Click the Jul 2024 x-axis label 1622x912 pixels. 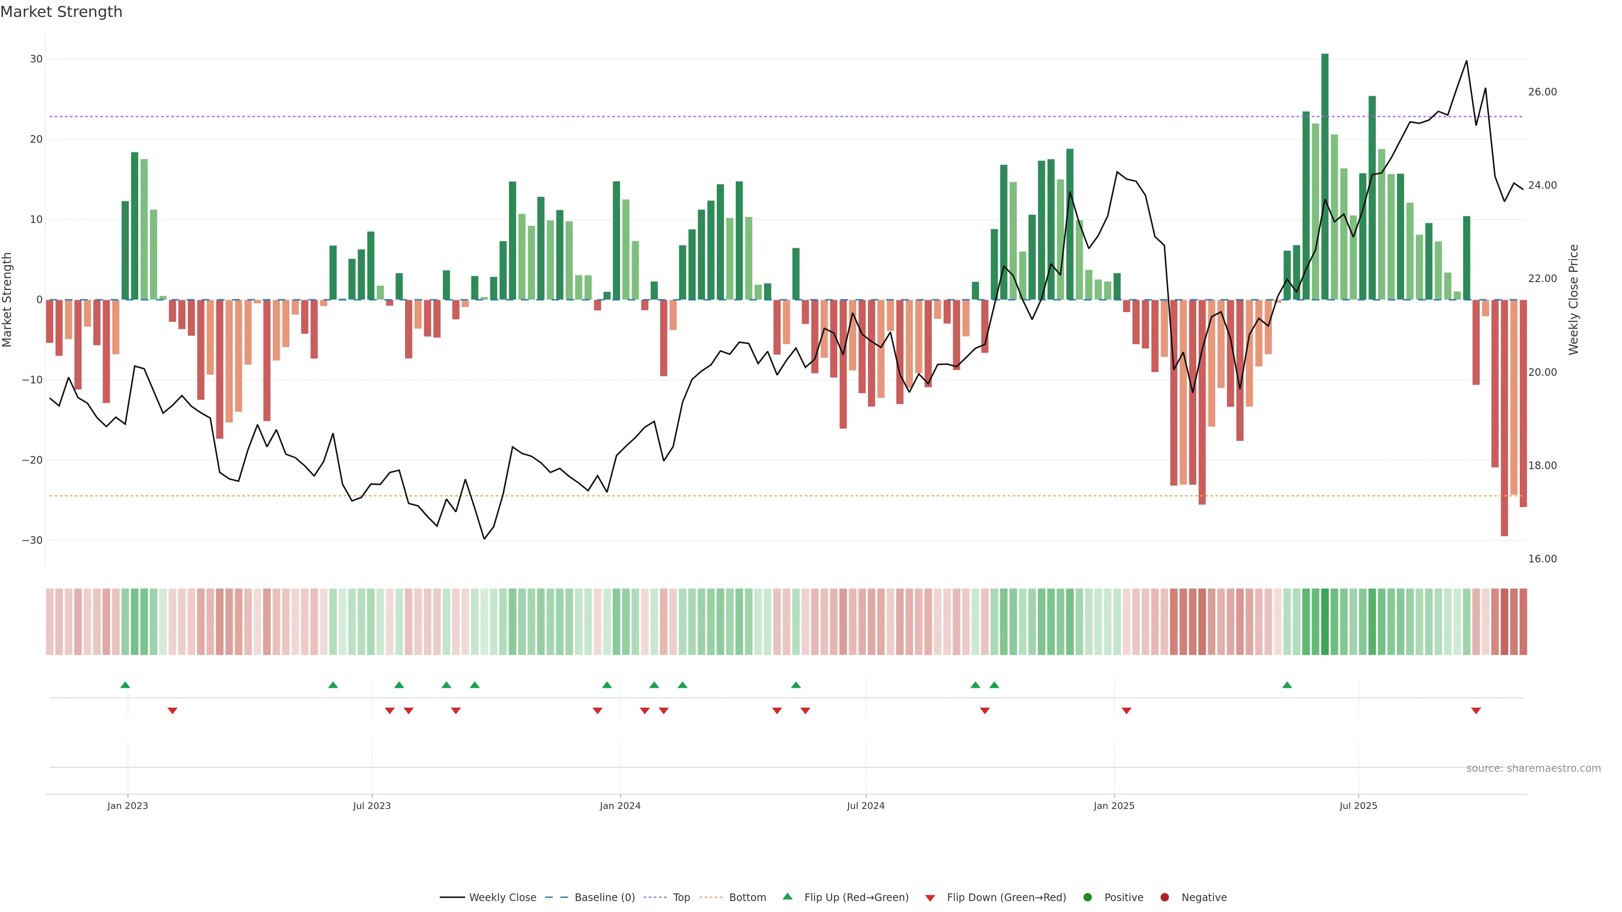(x=865, y=806)
